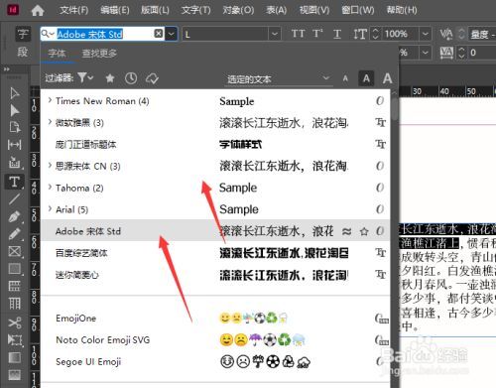
Task: Open the 文字(T) menu
Action: 196,10
